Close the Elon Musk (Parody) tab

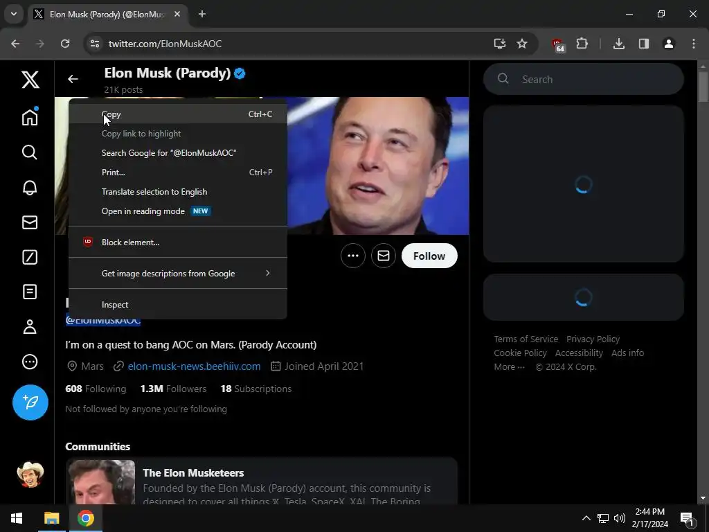point(177,14)
